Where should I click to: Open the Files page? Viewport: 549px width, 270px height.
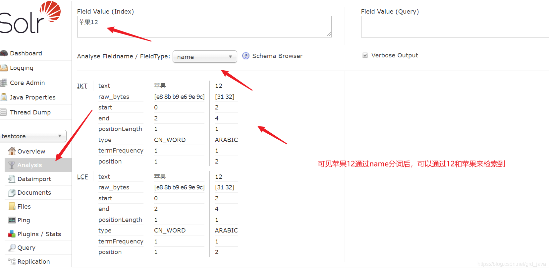coord(24,206)
